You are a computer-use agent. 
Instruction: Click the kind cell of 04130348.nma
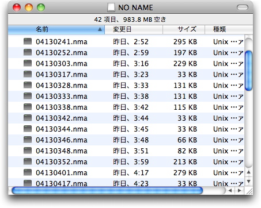[228, 151]
